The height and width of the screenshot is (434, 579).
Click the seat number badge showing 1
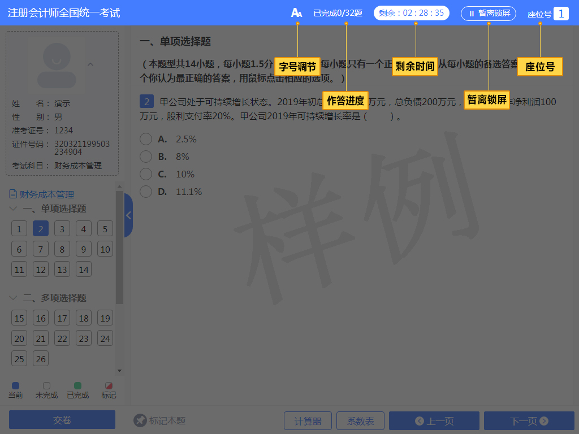tap(561, 13)
